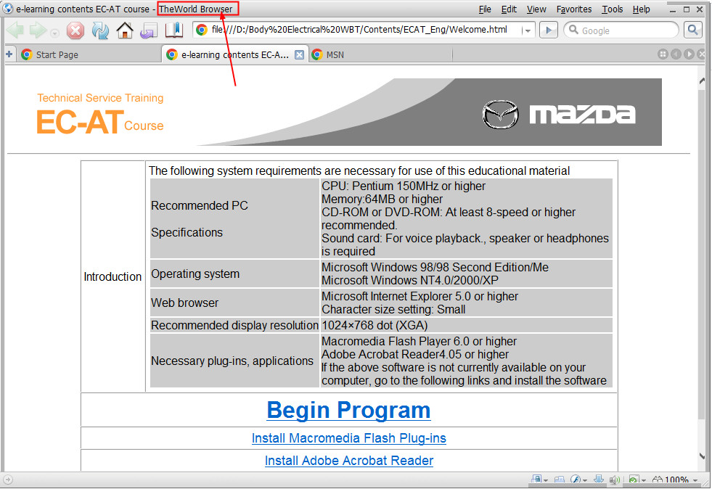
Task: Click 'Necessary plug-ins, applications' cell
Action: pos(234,361)
